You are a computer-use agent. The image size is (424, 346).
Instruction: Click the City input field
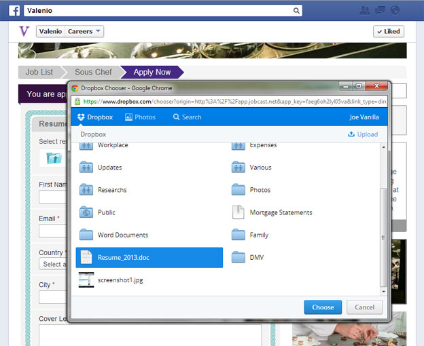click(53, 297)
